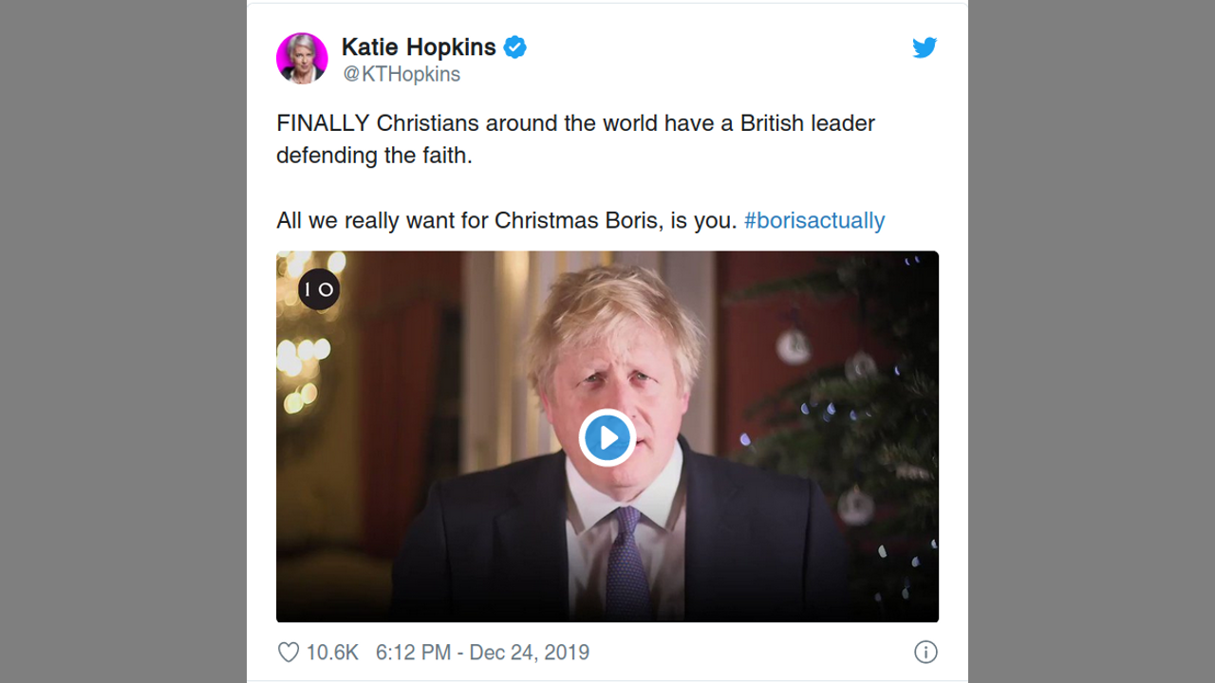Open Katie Hopkins' profile picture
This screenshot has height=683, width=1215.
(x=302, y=59)
